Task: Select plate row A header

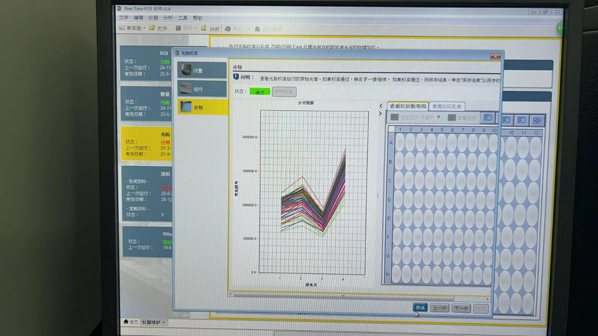Action: tap(391, 143)
